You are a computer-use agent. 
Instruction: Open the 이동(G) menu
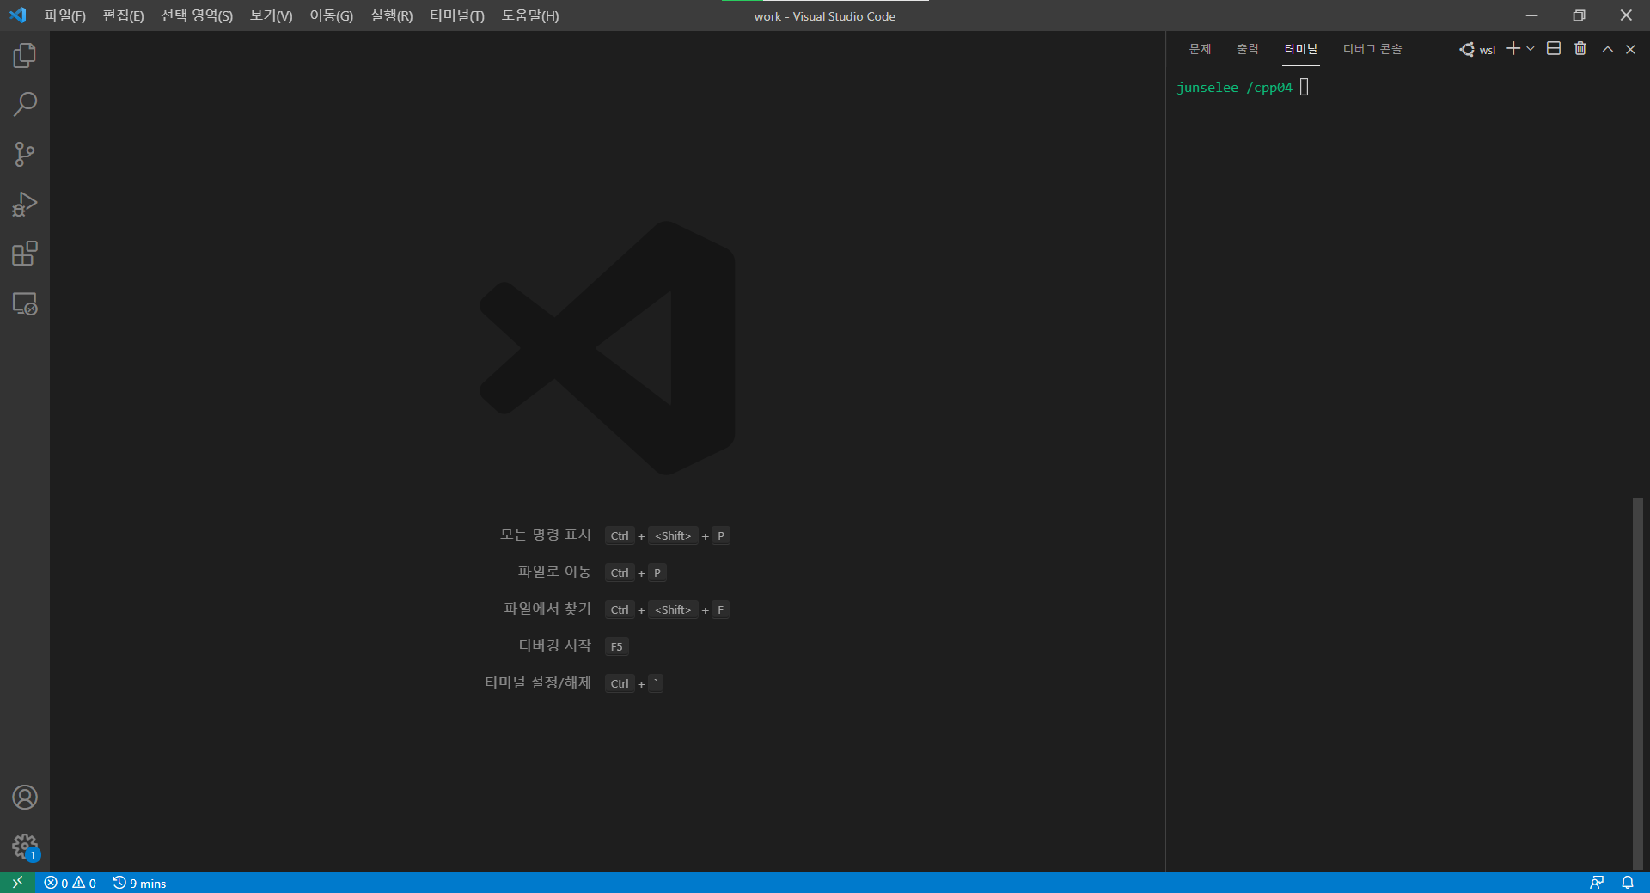pyautogui.click(x=332, y=15)
